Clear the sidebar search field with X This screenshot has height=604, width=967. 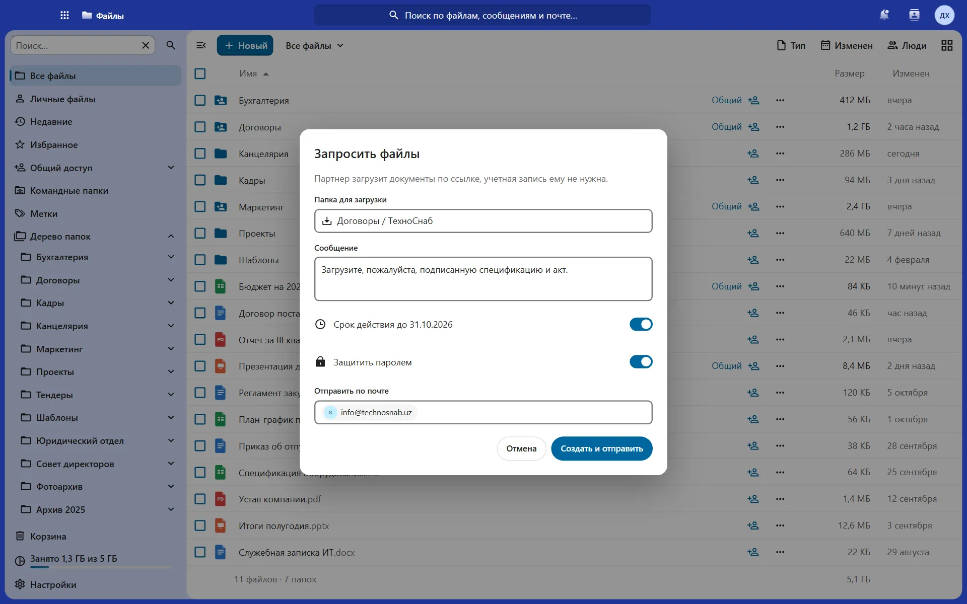(146, 45)
